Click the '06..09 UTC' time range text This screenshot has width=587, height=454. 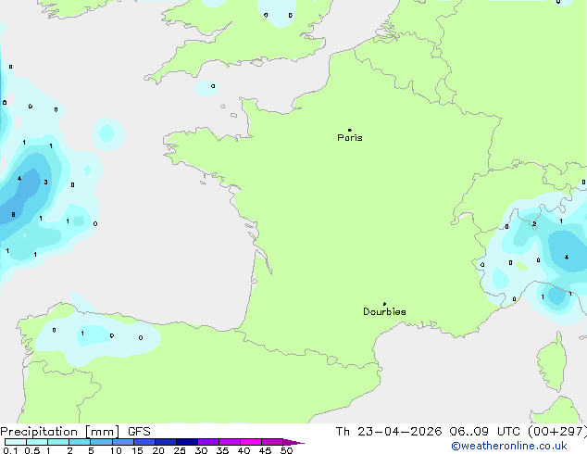click(x=485, y=432)
